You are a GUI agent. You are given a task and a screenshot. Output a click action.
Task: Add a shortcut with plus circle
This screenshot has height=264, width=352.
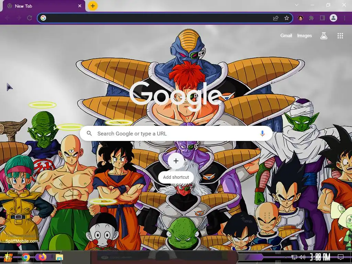click(x=176, y=161)
